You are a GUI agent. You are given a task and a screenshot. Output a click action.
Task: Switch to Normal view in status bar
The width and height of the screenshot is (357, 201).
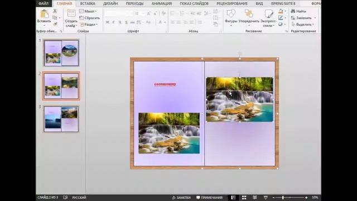pos(233,198)
